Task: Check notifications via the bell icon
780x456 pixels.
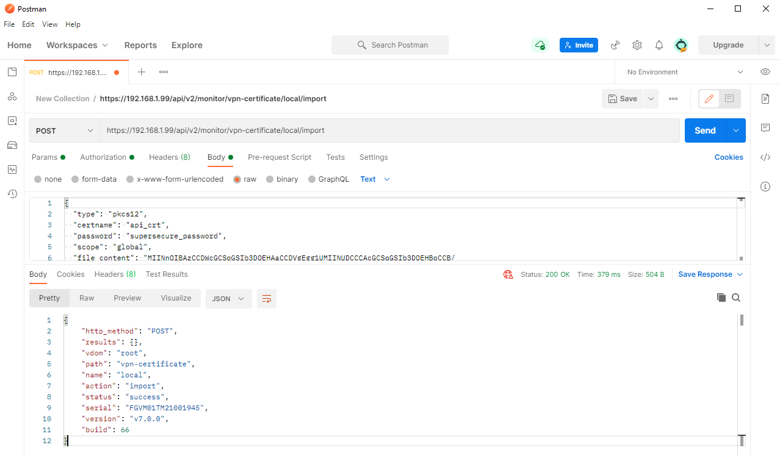Action: click(659, 45)
